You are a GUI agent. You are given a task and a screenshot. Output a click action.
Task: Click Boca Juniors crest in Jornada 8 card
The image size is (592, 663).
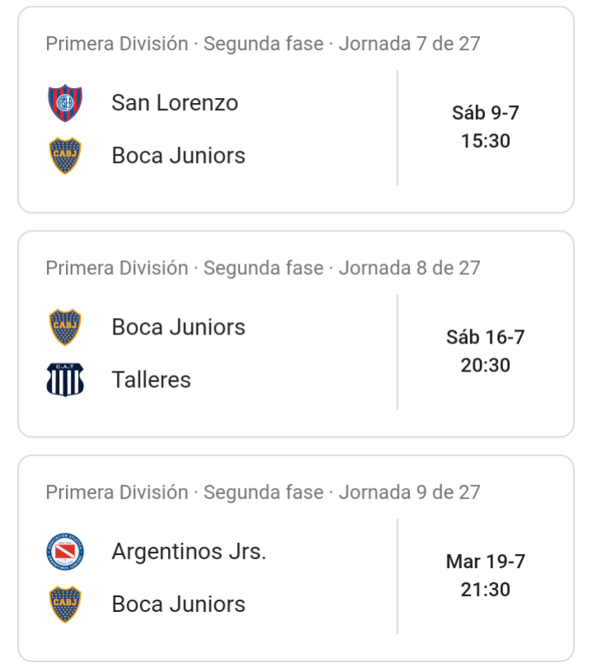[x=65, y=327]
